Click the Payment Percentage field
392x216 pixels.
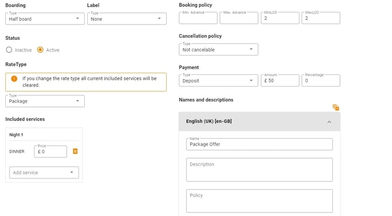click(x=321, y=81)
